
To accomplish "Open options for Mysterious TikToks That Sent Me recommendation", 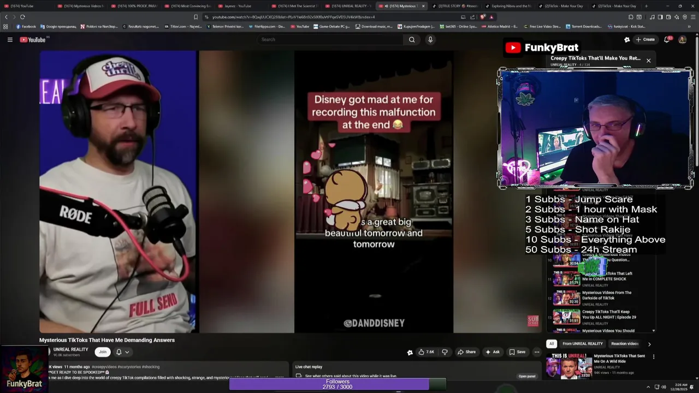I will click(x=653, y=357).
